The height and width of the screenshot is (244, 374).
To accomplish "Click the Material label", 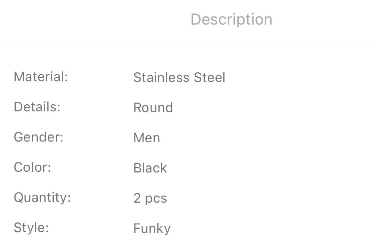I will point(41,77).
